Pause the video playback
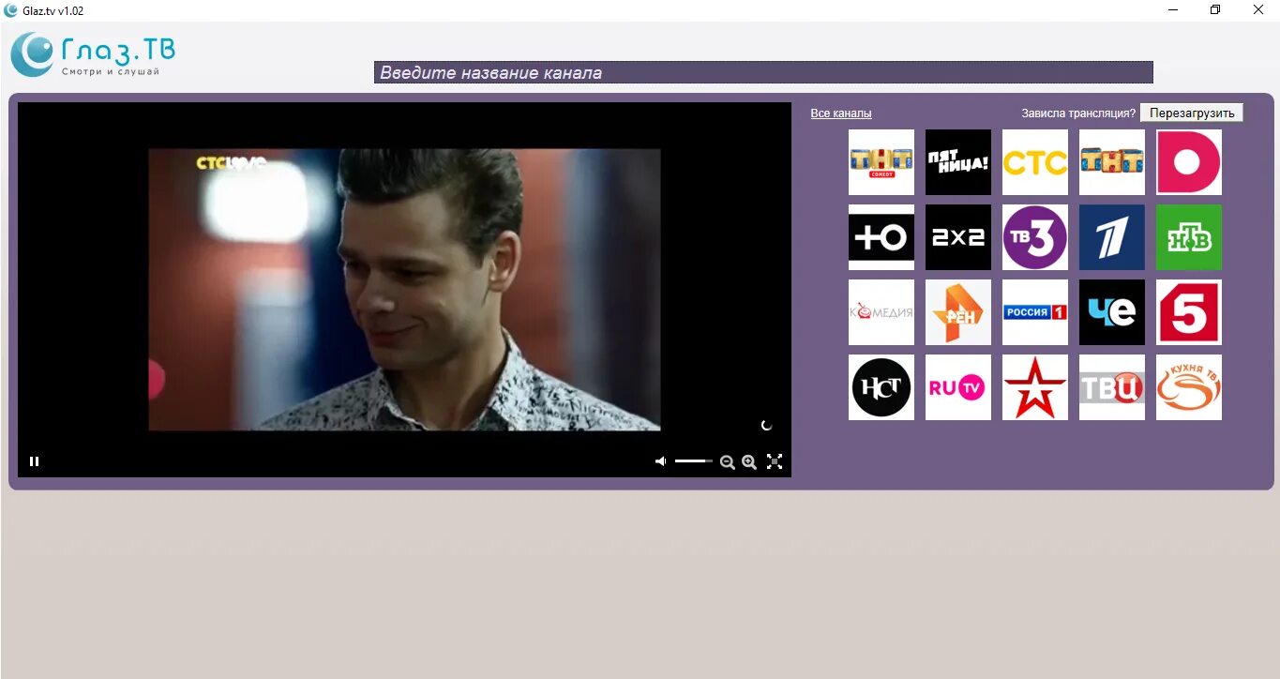The width and height of the screenshot is (1280, 679). 34,460
